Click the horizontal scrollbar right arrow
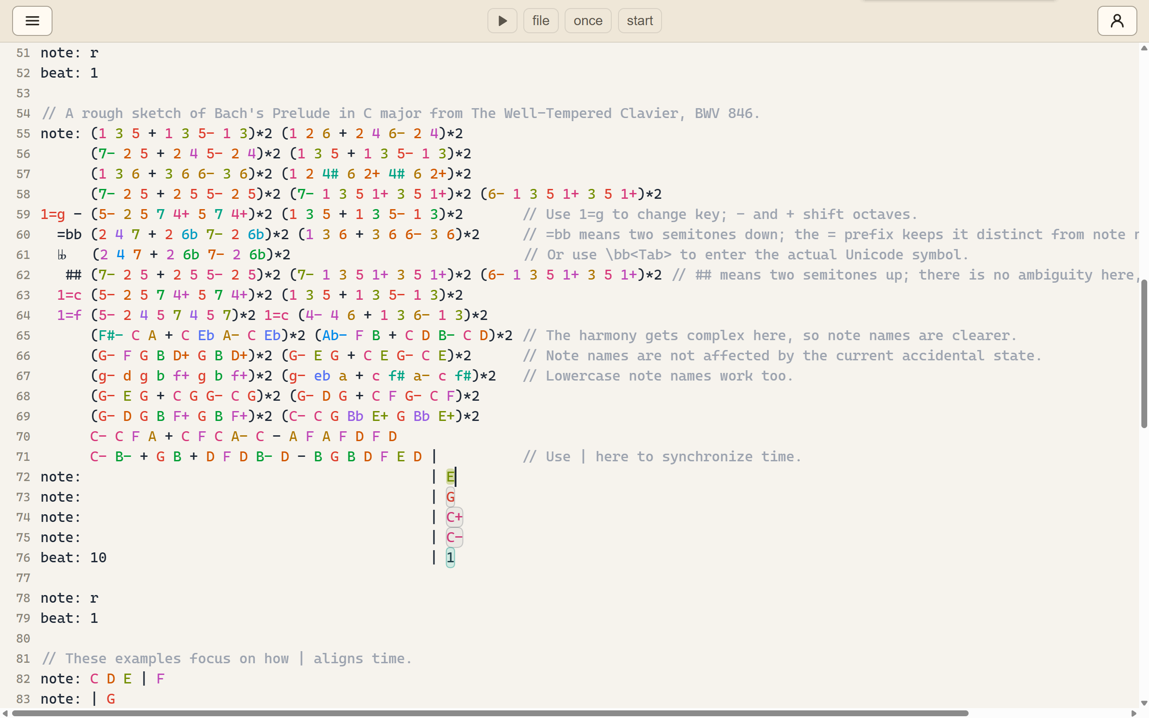Viewport: 1149px width, 718px height. pos(1134,713)
